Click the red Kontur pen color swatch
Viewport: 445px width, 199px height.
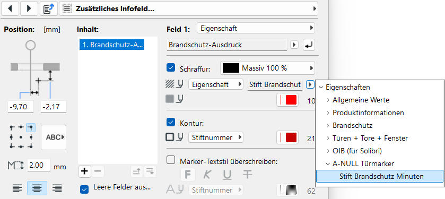tap(287, 137)
